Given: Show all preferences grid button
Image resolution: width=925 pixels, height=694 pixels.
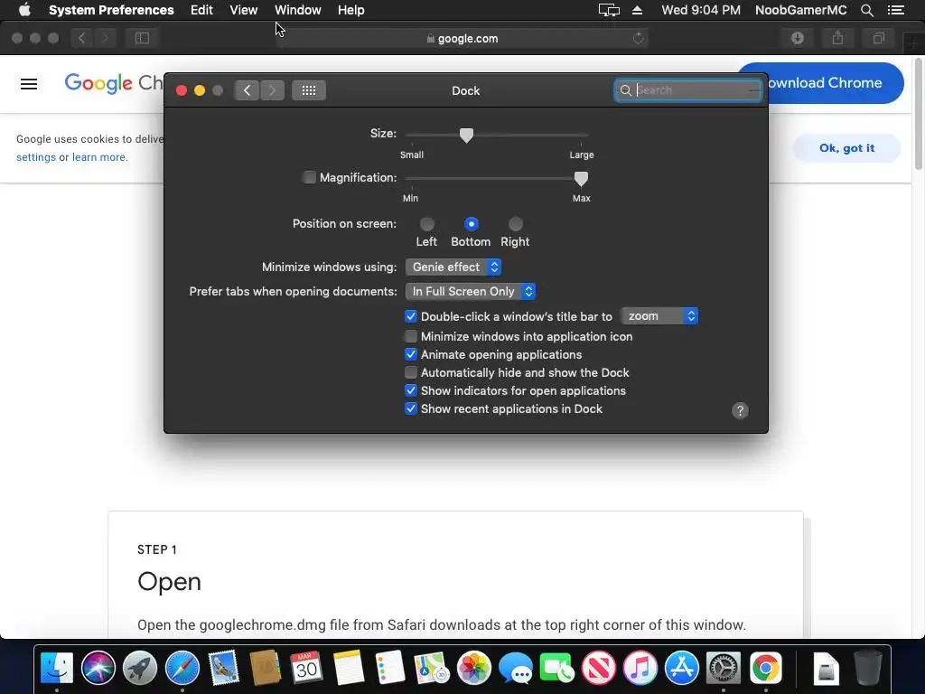Looking at the screenshot, I should (x=309, y=90).
